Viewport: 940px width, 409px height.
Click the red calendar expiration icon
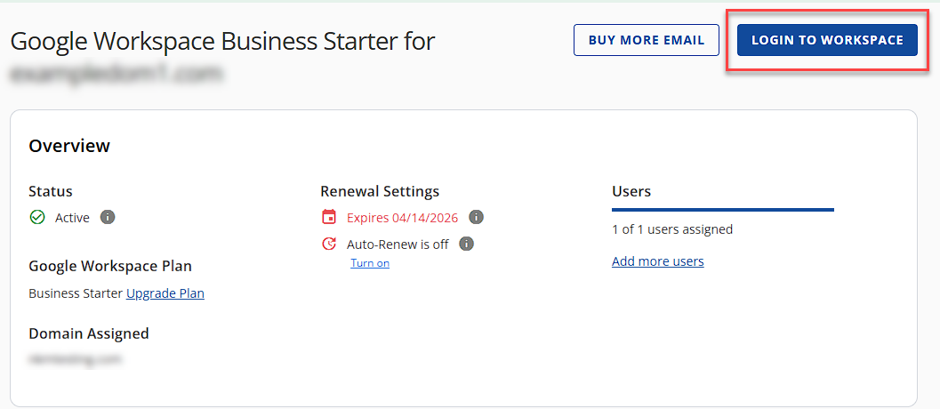329,217
